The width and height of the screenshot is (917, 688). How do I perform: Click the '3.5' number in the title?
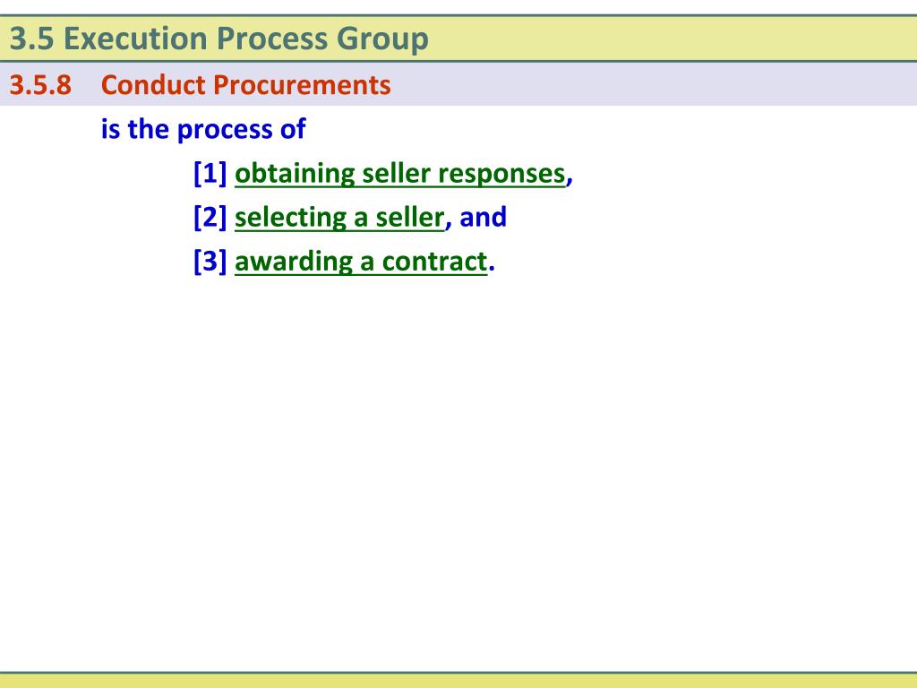pyautogui.click(x=31, y=39)
